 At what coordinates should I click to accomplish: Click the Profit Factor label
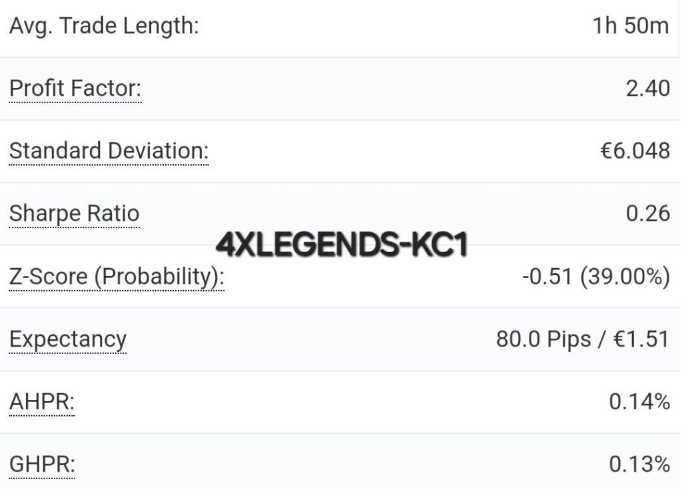[75, 88]
